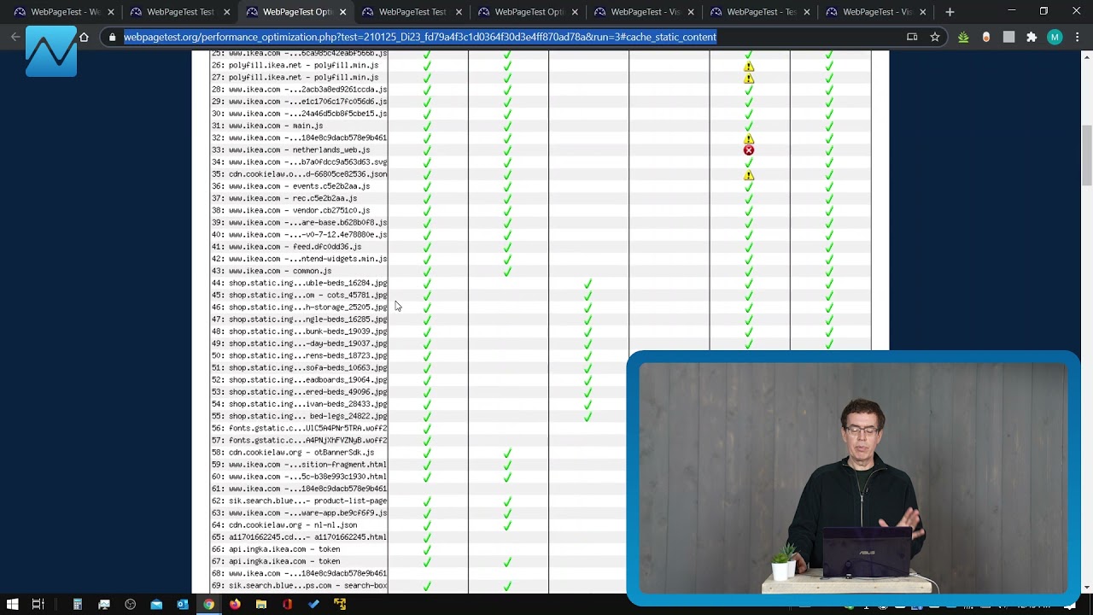Click the warning icon in row 32 (184e8c9dacb578e9b461)

748,138
